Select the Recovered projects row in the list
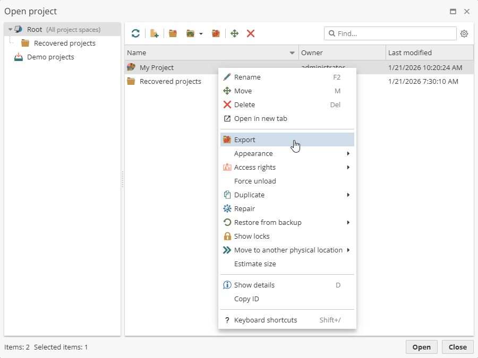Viewport: 478px width, 358px height. click(170, 81)
